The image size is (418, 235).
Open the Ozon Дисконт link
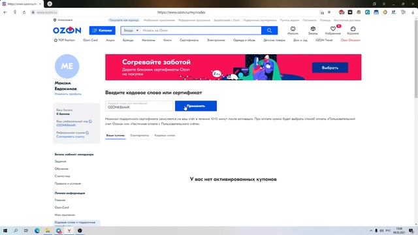(x=350, y=40)
